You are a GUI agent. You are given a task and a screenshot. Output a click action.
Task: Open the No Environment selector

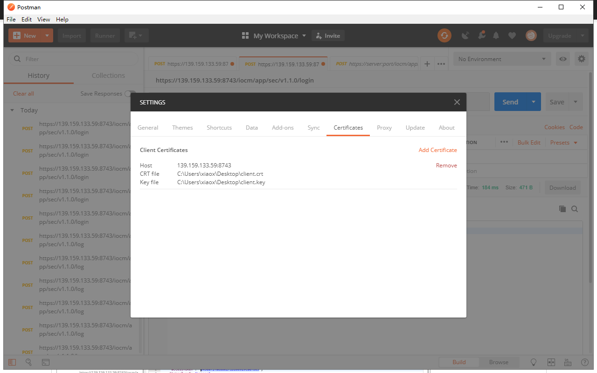pyautogui.click(x=502, y=59)
